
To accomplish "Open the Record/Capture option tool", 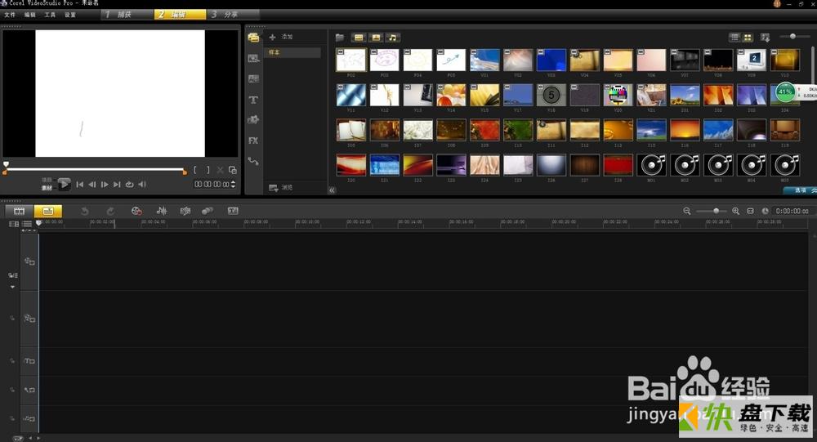I will coord(136,211).
